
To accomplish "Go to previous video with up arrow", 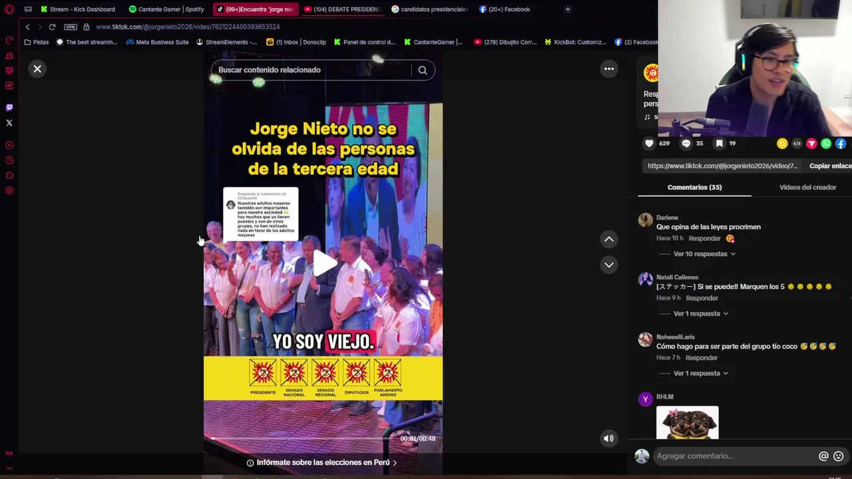I will [609, 239].
